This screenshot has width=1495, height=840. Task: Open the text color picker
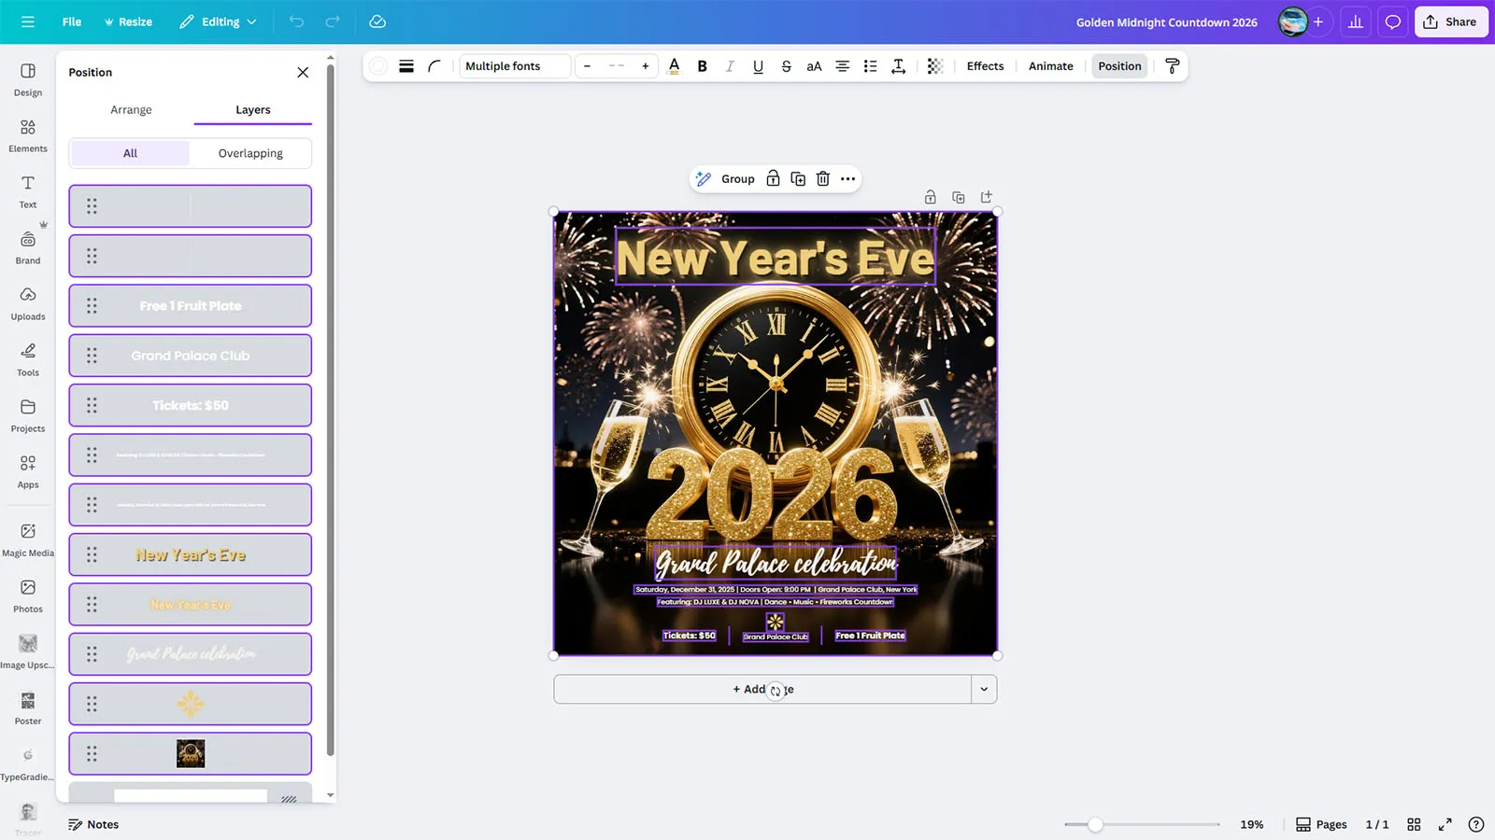pos(674,66)
